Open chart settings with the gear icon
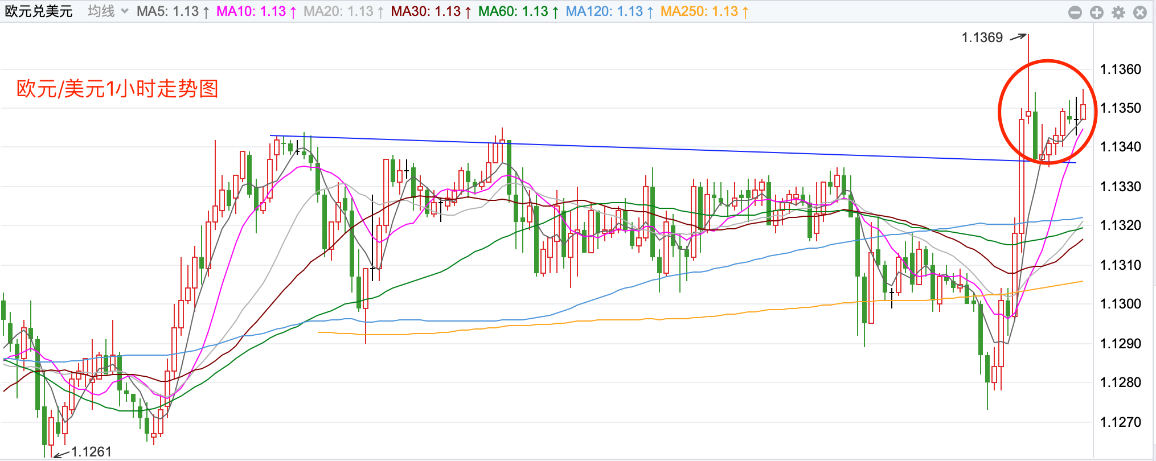 [1118, 12]
